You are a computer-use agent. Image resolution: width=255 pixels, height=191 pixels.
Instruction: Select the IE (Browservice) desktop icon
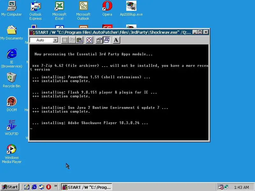pyautogui.click(x=11, y=58)
